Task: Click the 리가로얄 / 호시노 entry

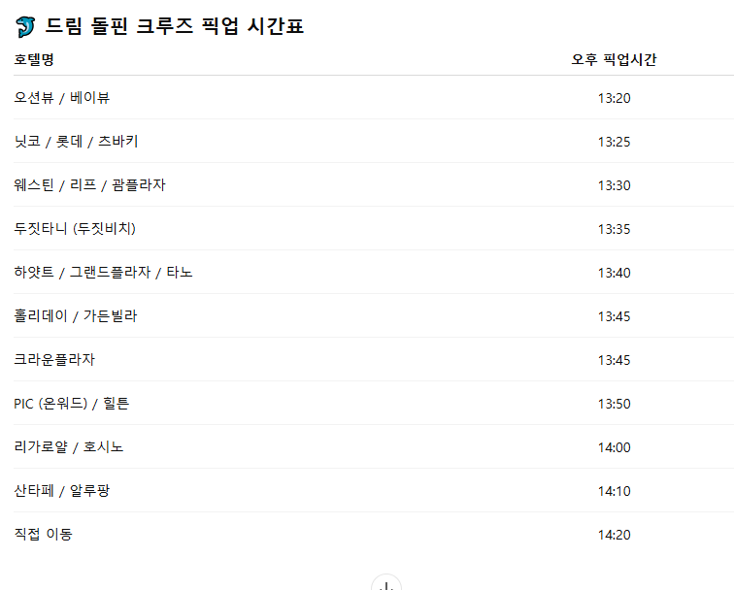Action: [69, 447]
